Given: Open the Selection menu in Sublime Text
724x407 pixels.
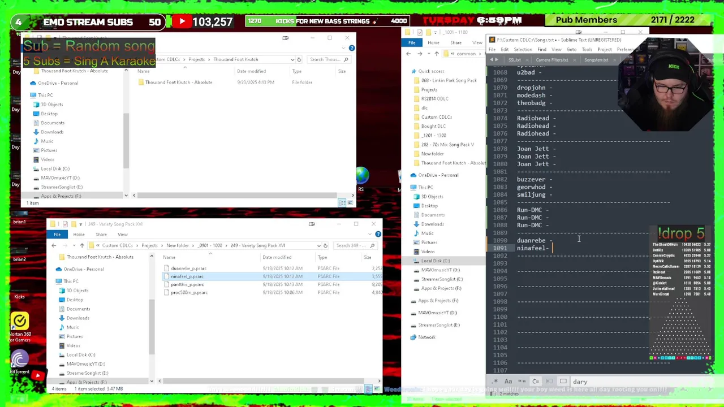Looking at the screenshot, I should tap(523, 49).
